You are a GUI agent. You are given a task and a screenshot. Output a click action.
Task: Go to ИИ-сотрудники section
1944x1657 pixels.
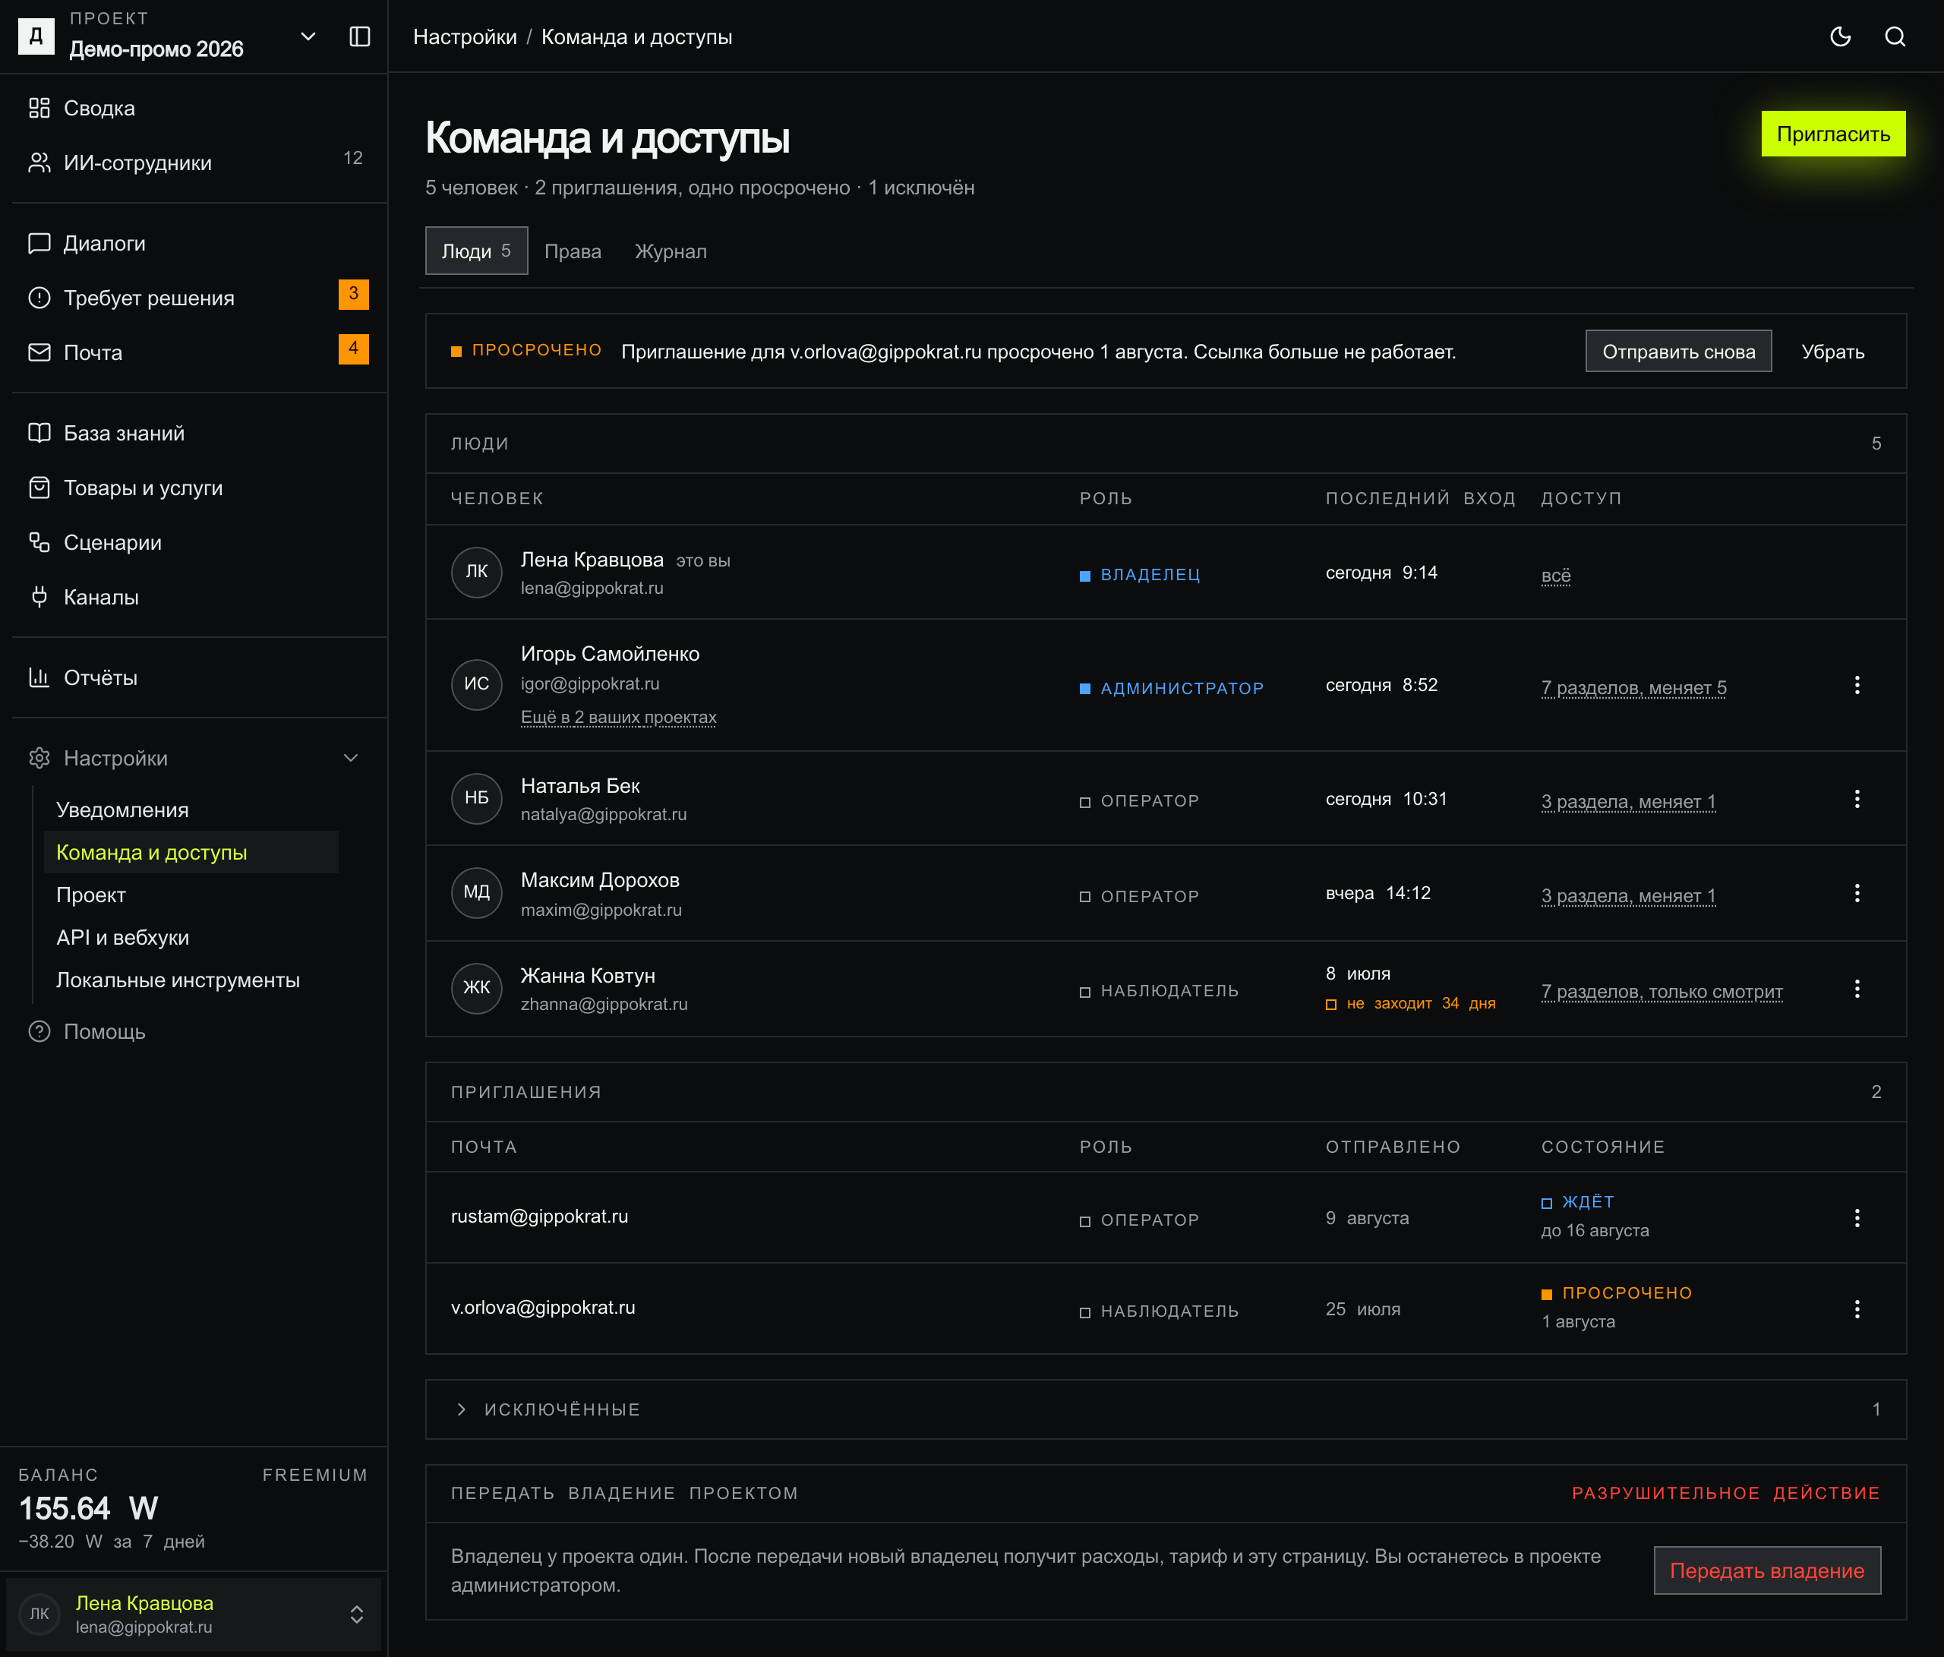(x=194, y=163)
